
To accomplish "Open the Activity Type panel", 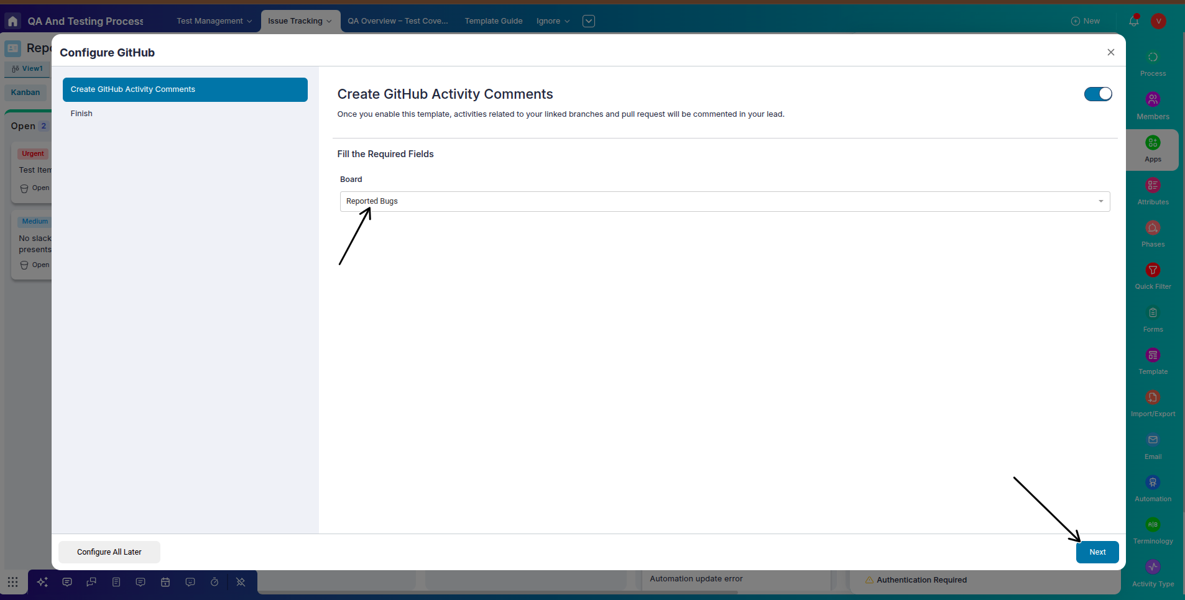I will point(1153,573).
